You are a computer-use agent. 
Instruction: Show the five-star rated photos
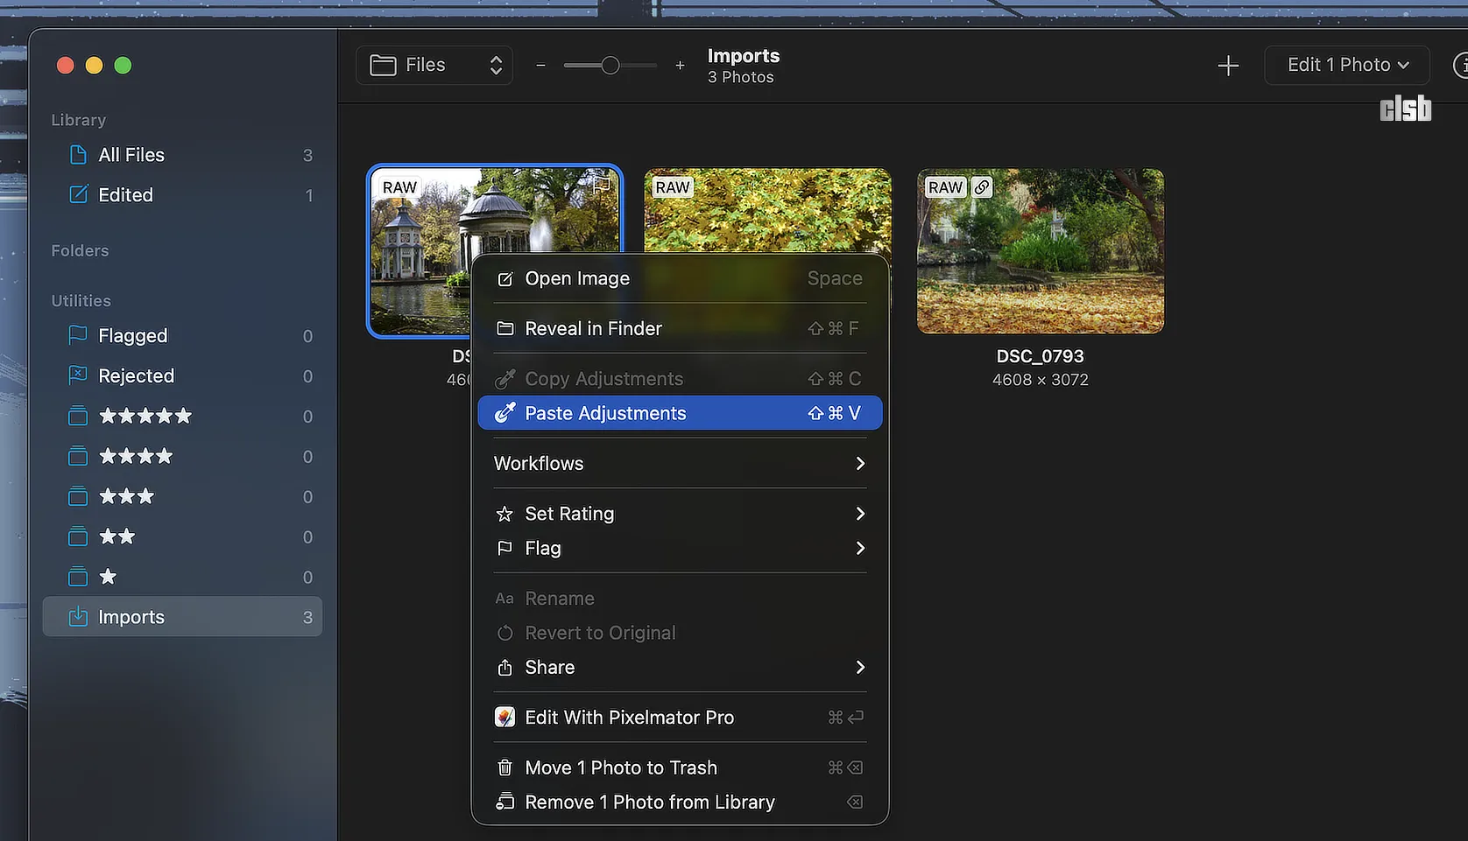click(145, 417)
